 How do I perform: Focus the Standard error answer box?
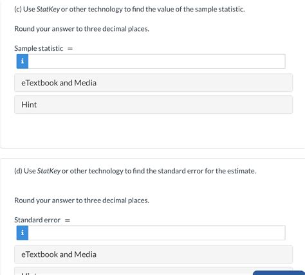(x=156, y=233)
